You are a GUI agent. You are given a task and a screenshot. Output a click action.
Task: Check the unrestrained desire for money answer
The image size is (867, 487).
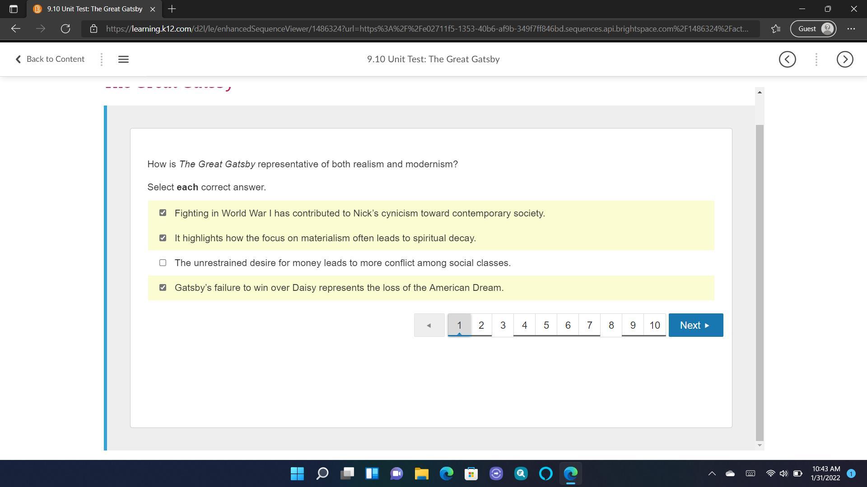tap(163, 263)
